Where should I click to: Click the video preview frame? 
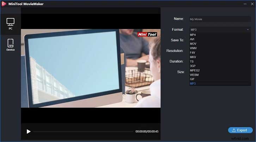point(91,68)
